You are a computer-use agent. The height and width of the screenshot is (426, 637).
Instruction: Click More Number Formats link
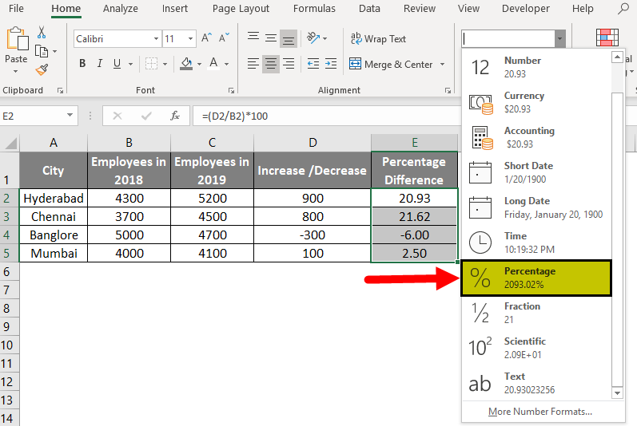click(540, 412)
